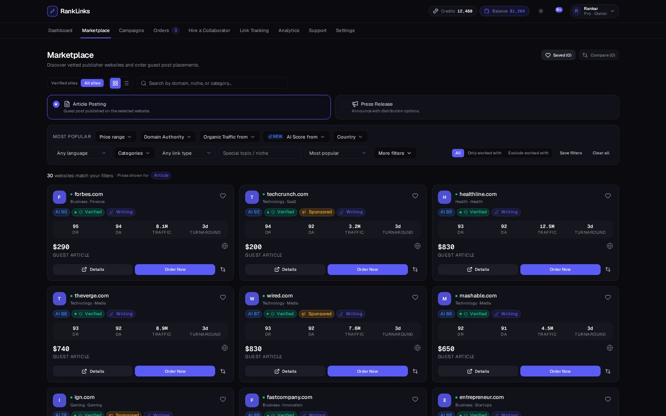Expand the AI Score from dropdown
Viewport: 666px width, 416px height.
point(296,137)
